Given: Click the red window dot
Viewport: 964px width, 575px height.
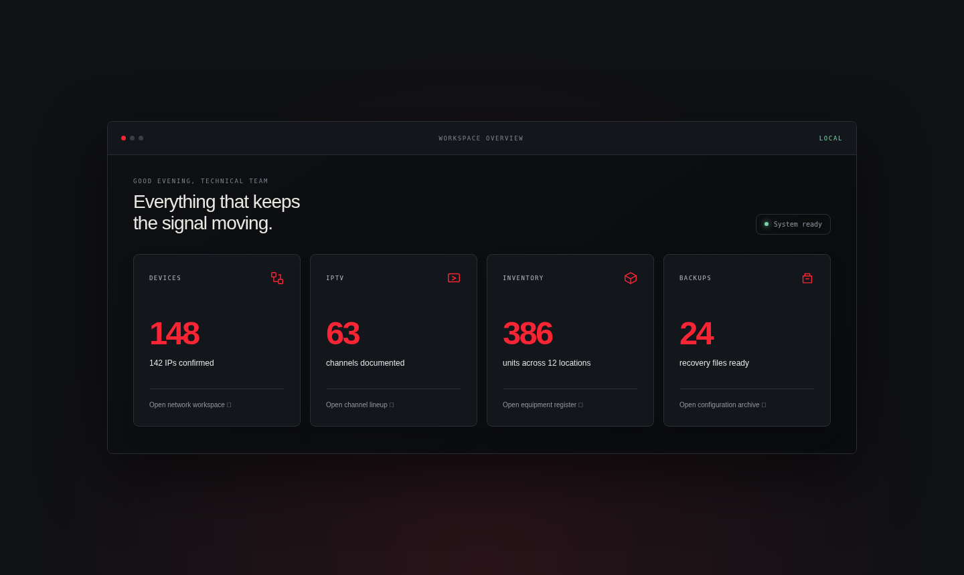Looking at the screenshot, I should [123, 138].
